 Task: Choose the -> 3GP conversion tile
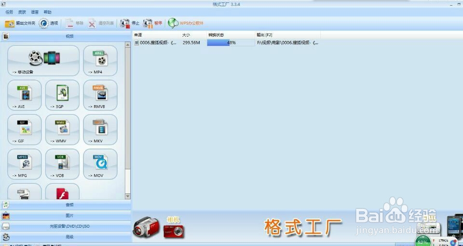[62, 95]
